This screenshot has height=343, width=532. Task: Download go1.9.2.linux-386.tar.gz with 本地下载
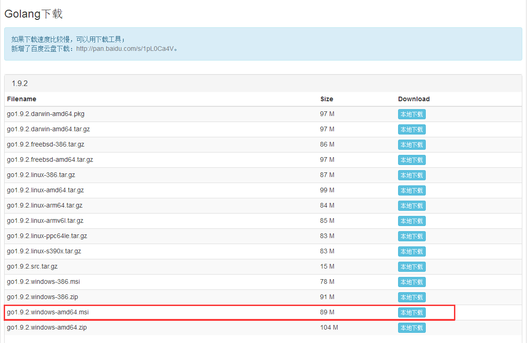411,175
